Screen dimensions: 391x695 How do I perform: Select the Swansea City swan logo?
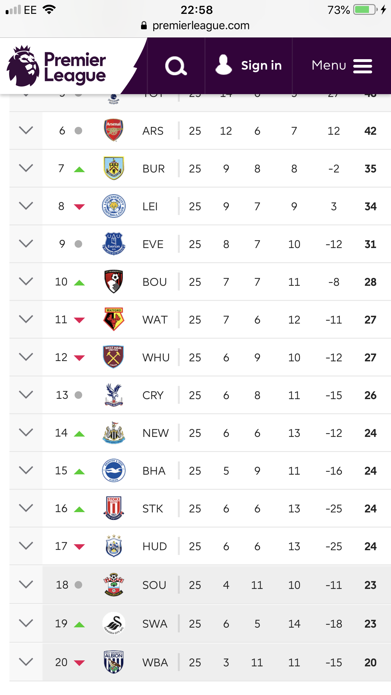point(114,623)
